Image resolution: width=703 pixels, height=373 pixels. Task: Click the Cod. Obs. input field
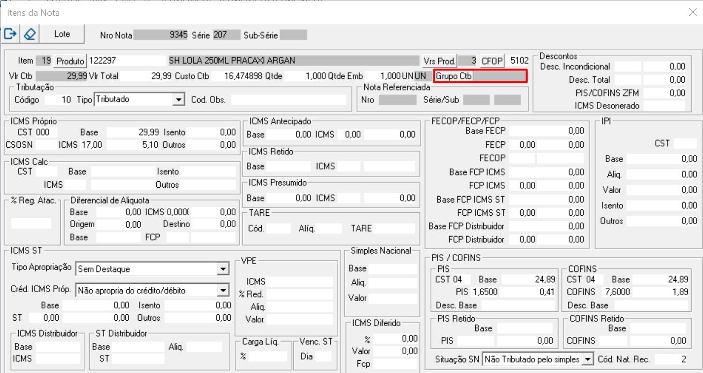tap(289, 100)
